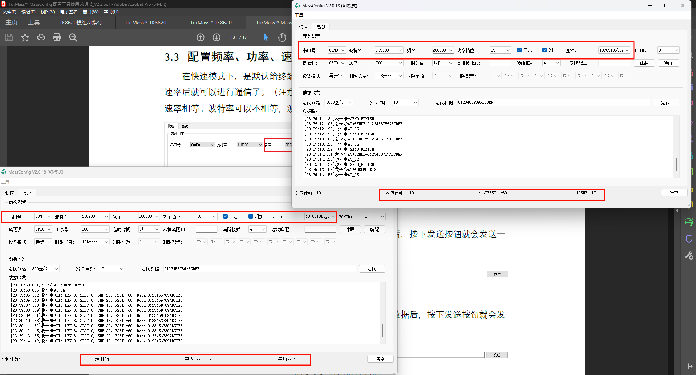Screen dimensions: 696x375
Task: Open the 文件(F) menu in Acrobat
Action: (9, 12)
